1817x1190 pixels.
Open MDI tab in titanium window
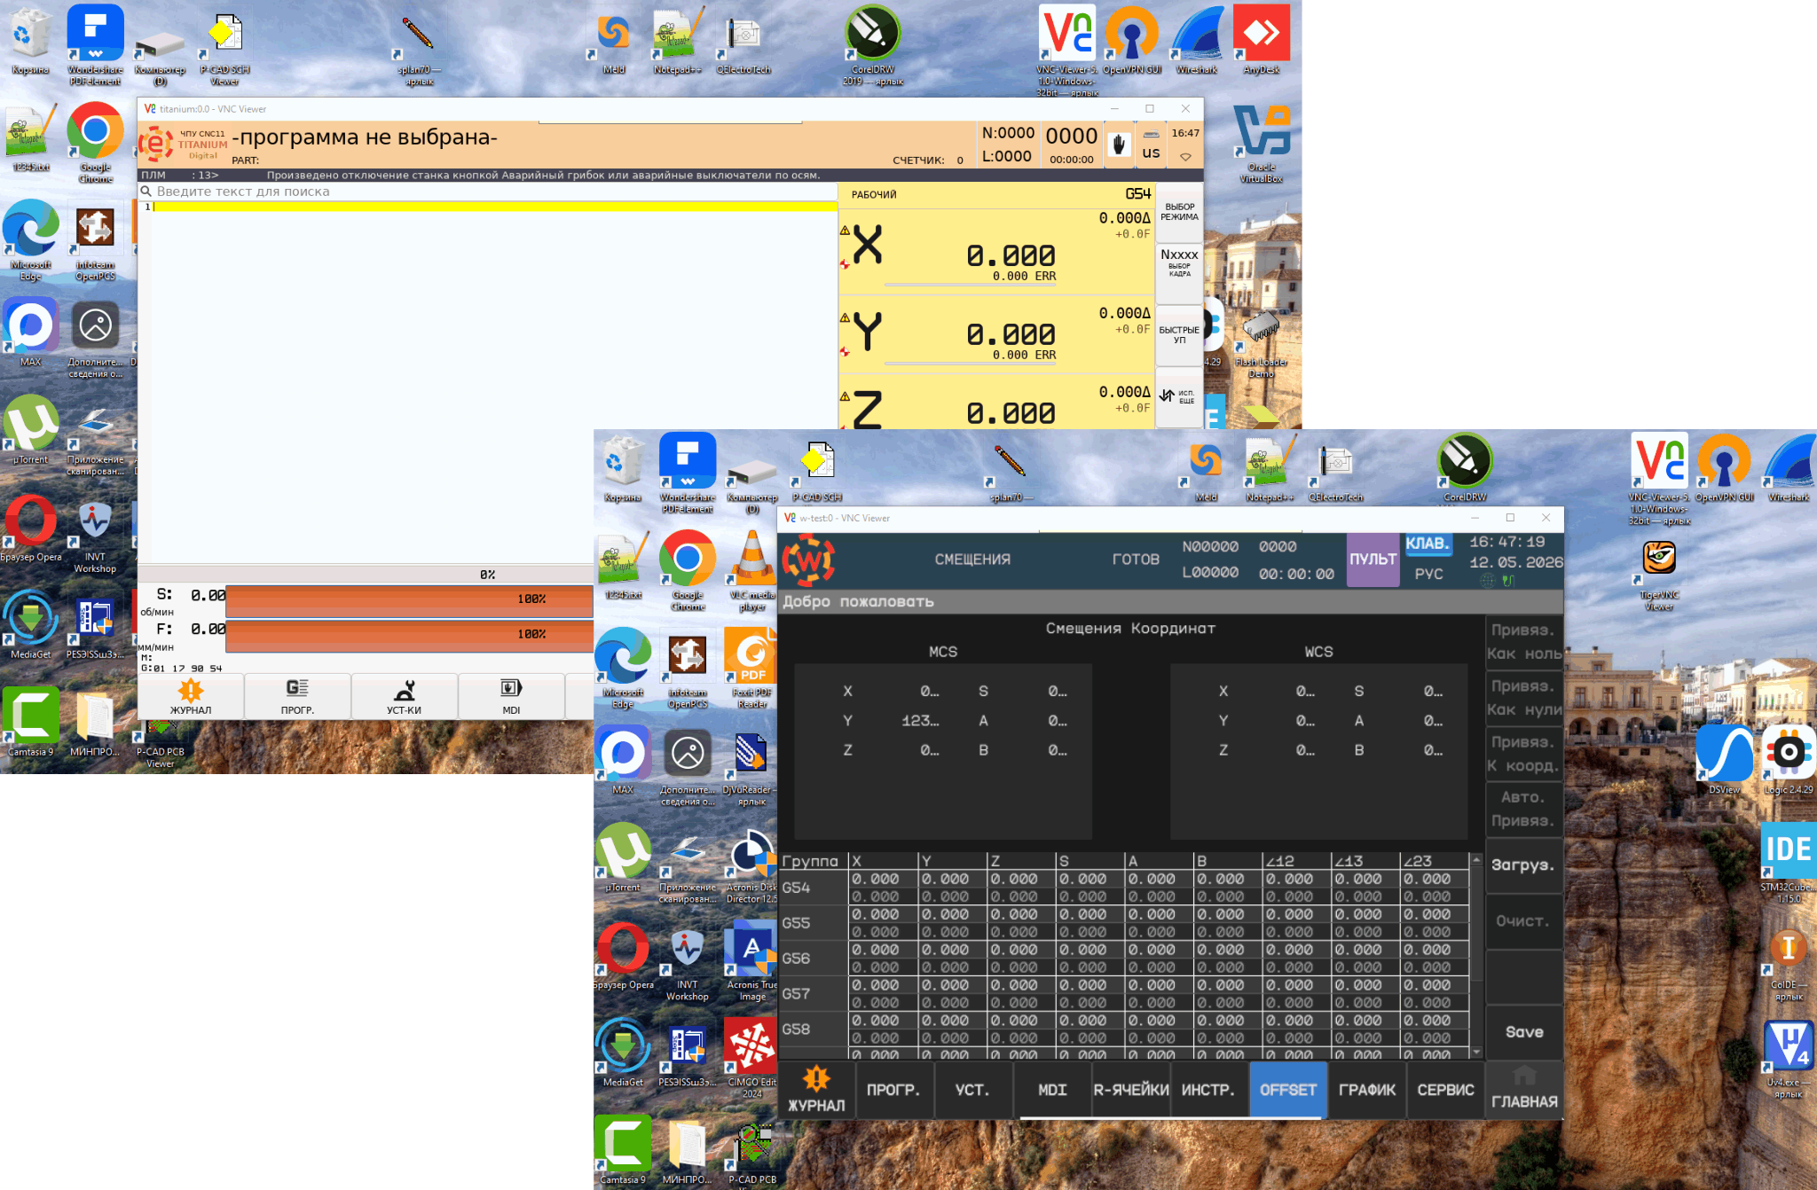(x=511, y=697)
